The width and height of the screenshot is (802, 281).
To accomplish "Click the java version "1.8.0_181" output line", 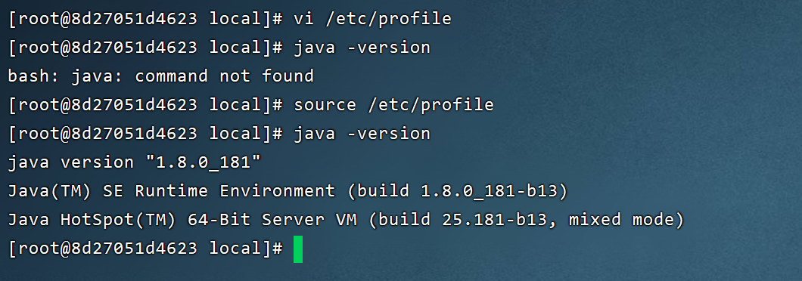I will click(x=135, y=162).
